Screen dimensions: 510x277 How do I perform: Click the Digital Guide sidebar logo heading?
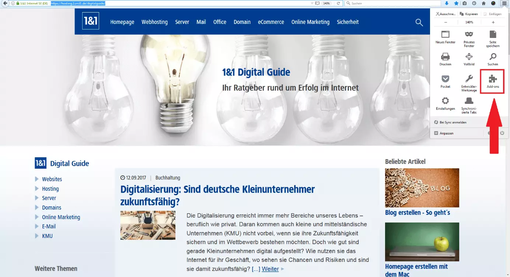62,163
